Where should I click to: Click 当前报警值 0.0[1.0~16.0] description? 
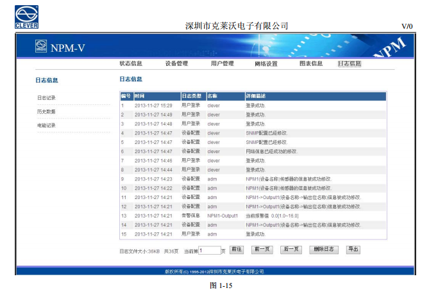(x=272, y=216)
